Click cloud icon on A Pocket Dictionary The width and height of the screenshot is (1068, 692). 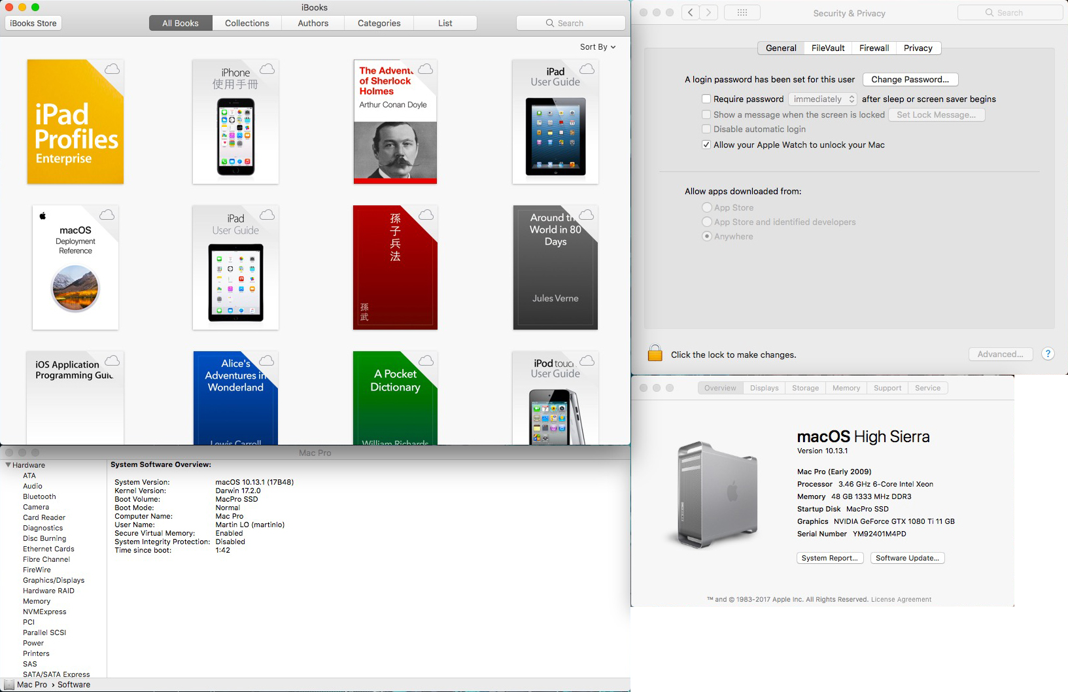tap(426, 360)
